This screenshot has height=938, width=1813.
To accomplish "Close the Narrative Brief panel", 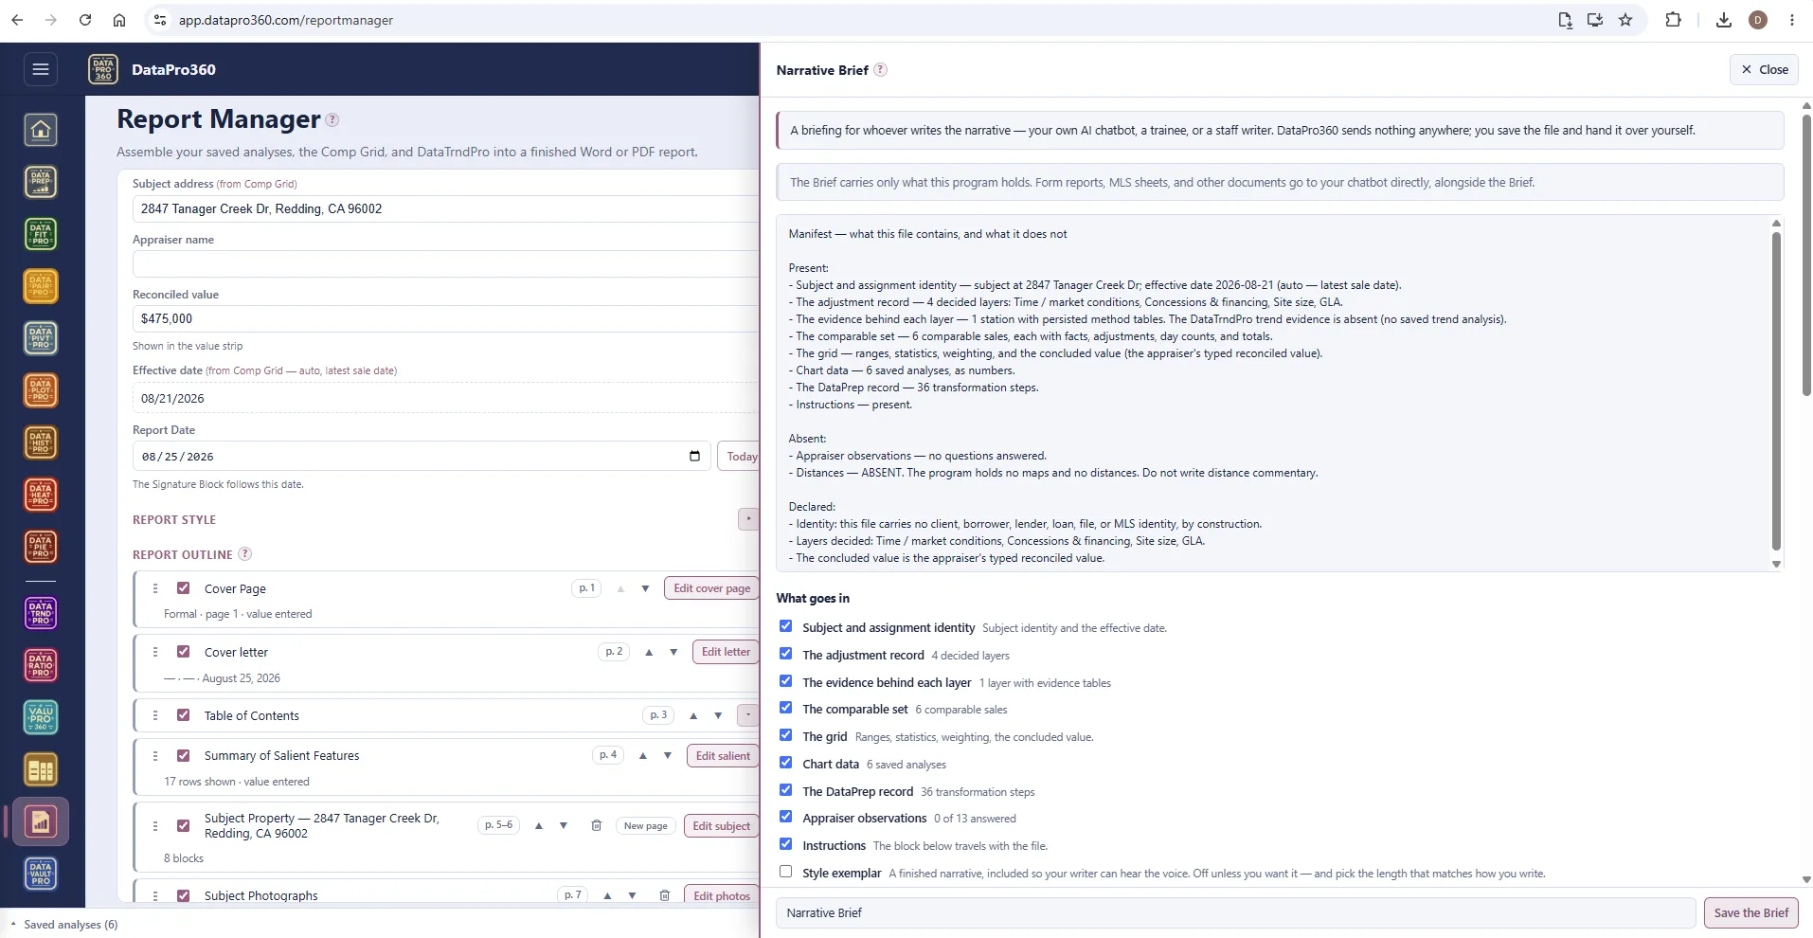I will pos(1764,69).
